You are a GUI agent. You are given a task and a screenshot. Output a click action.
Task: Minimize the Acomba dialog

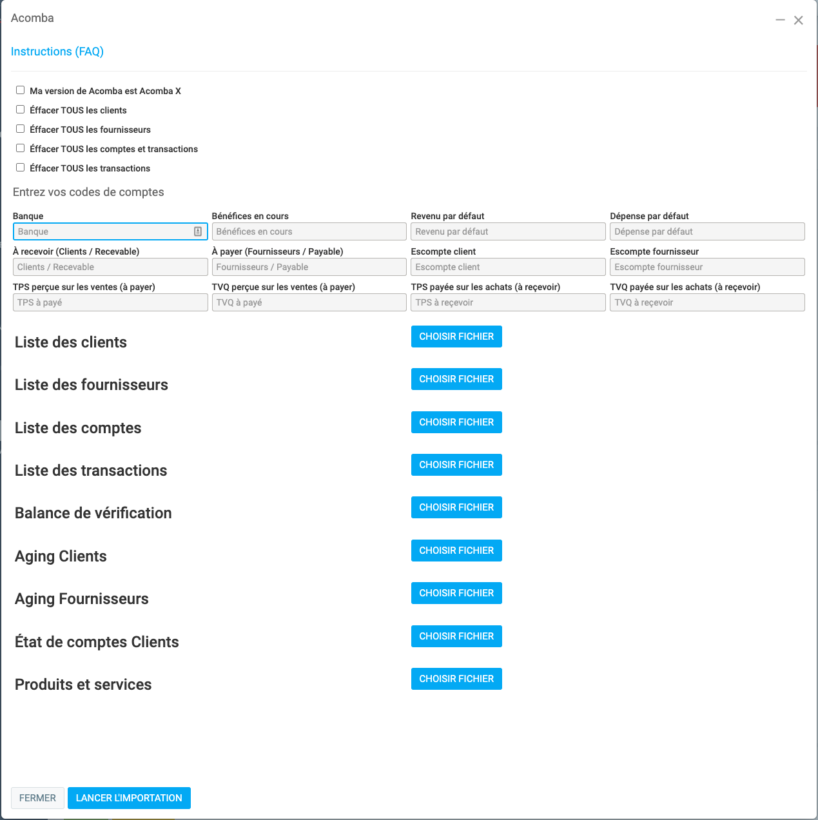(x=780, y=21)
